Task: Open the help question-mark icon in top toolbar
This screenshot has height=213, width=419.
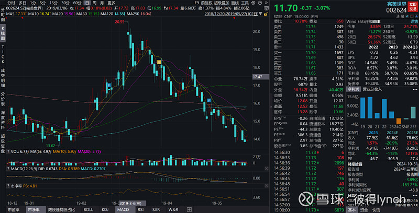Action: point(260,3)
